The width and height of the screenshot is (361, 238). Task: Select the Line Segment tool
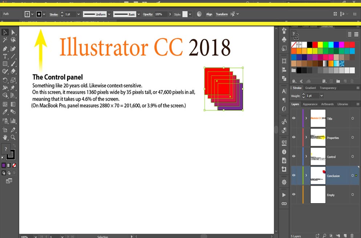13,56
